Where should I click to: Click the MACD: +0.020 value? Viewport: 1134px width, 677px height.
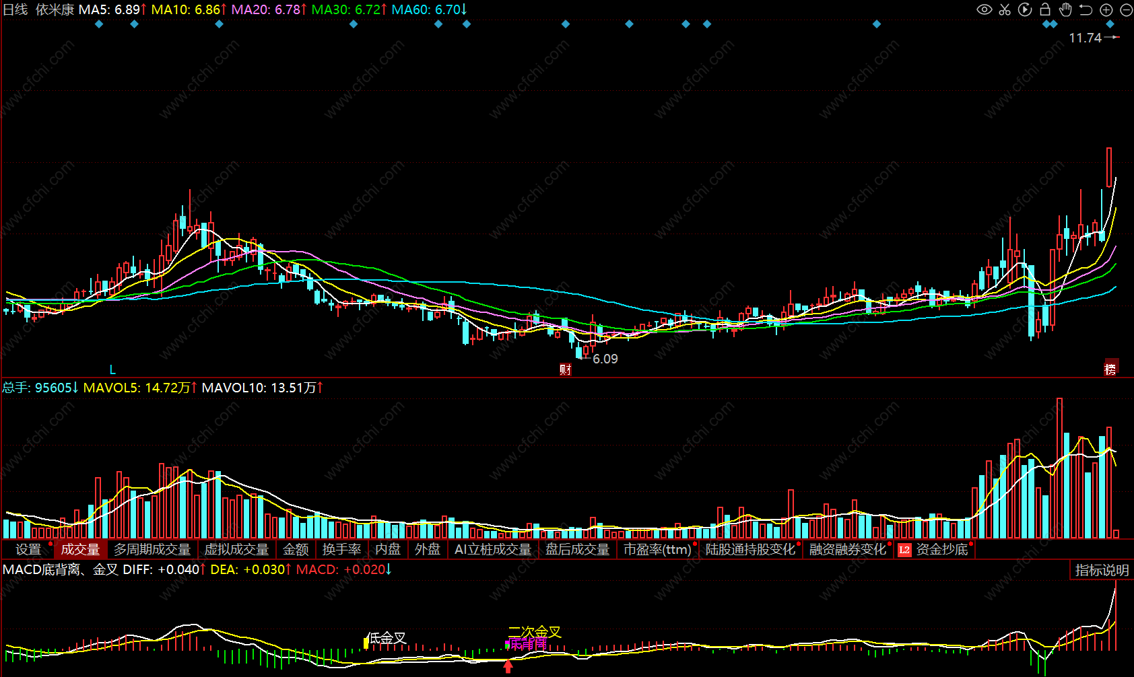pos(344,569)
